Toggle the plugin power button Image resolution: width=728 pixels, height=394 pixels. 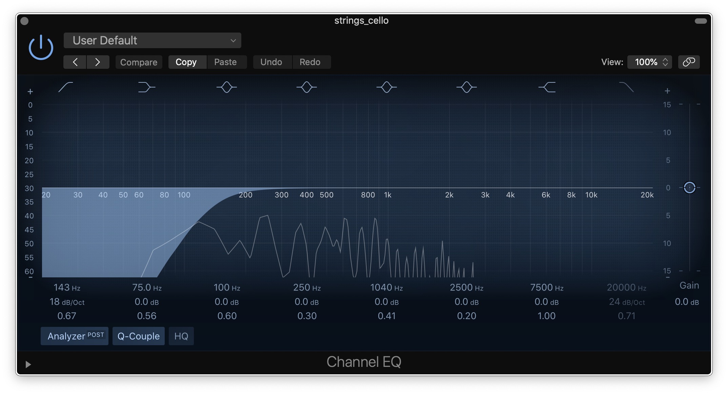coord(41,47)
